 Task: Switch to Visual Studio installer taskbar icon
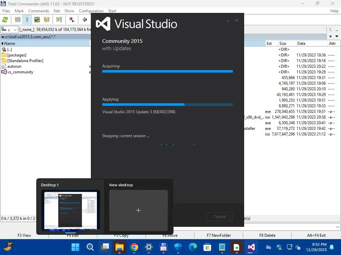[x=251, y=247]
